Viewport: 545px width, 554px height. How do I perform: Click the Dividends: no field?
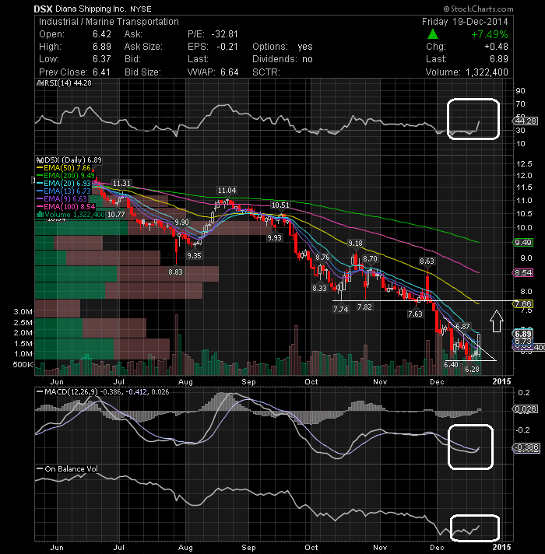click(283, 59)
